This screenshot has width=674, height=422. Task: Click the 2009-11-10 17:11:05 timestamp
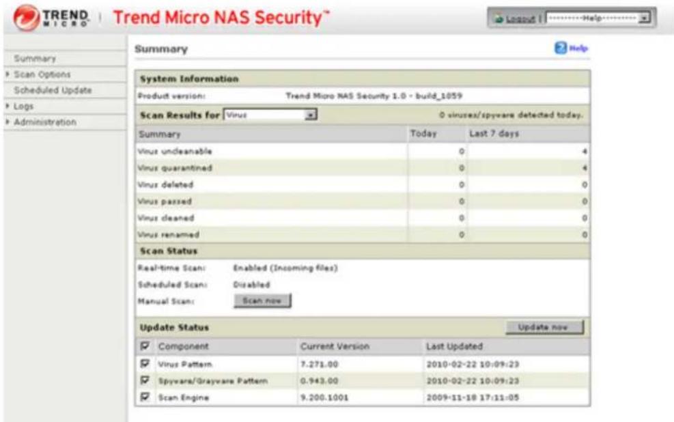click(x=473, y=397)
